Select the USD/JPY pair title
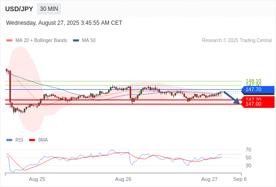The height and width of the screenshot is (187, 276). click(x=19, y=9)
